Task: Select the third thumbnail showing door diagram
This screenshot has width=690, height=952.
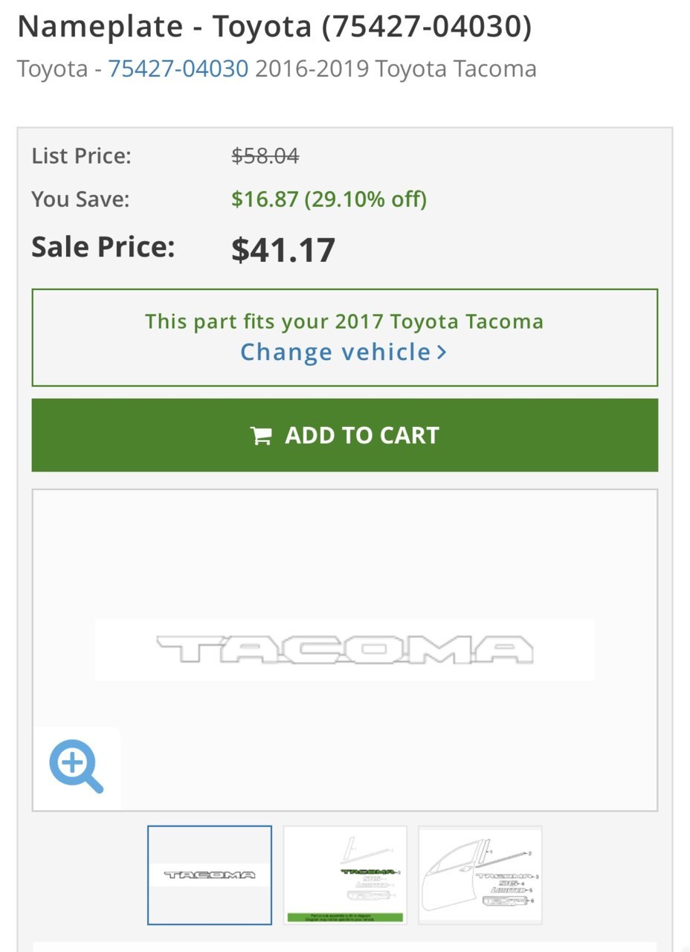Action: (x=480, y=875)
